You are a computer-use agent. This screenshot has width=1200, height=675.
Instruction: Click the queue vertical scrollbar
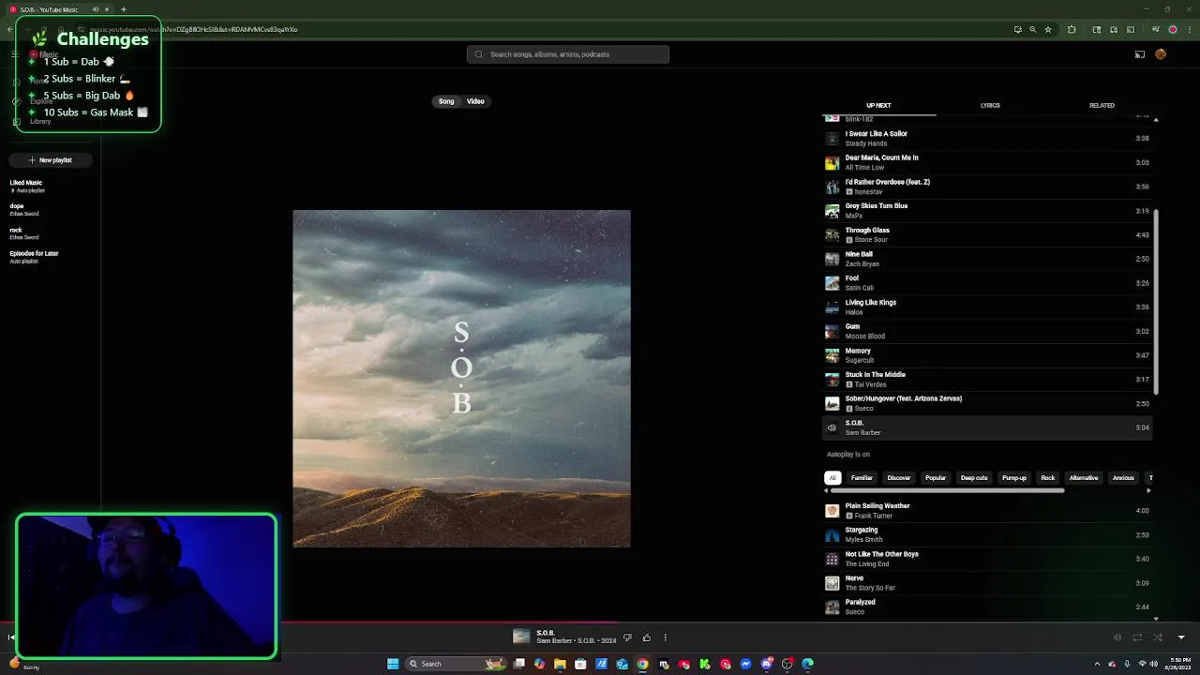1156,302
